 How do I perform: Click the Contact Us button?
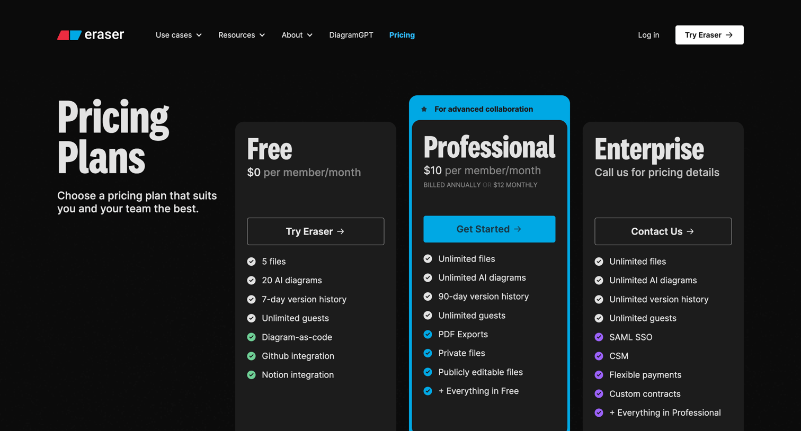click(x=663, y=231)
